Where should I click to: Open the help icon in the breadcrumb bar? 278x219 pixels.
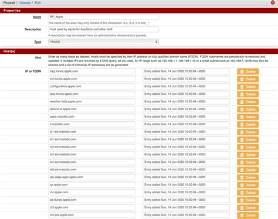(273, 2)
